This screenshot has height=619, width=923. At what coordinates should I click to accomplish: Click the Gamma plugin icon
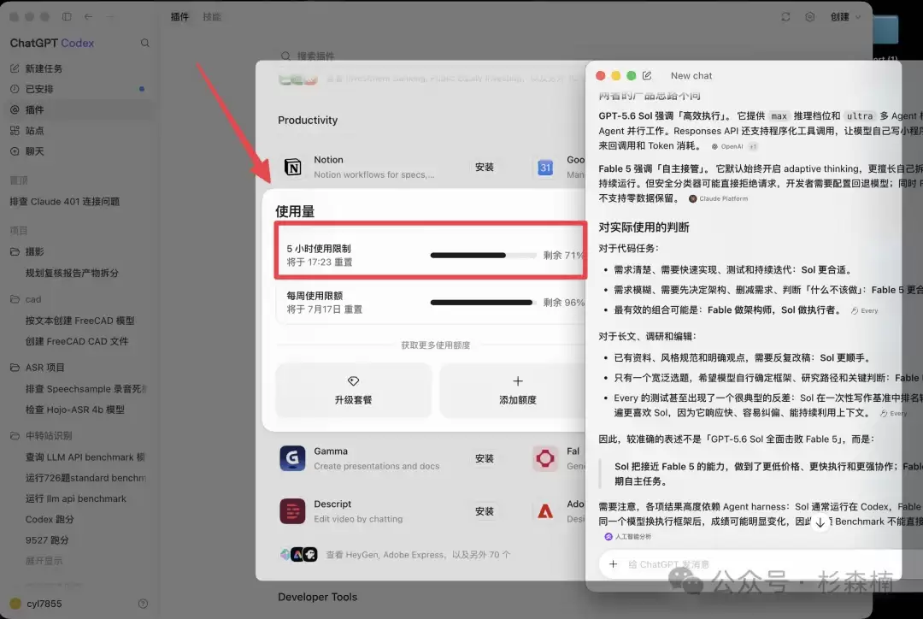click(x=292, y=458)
